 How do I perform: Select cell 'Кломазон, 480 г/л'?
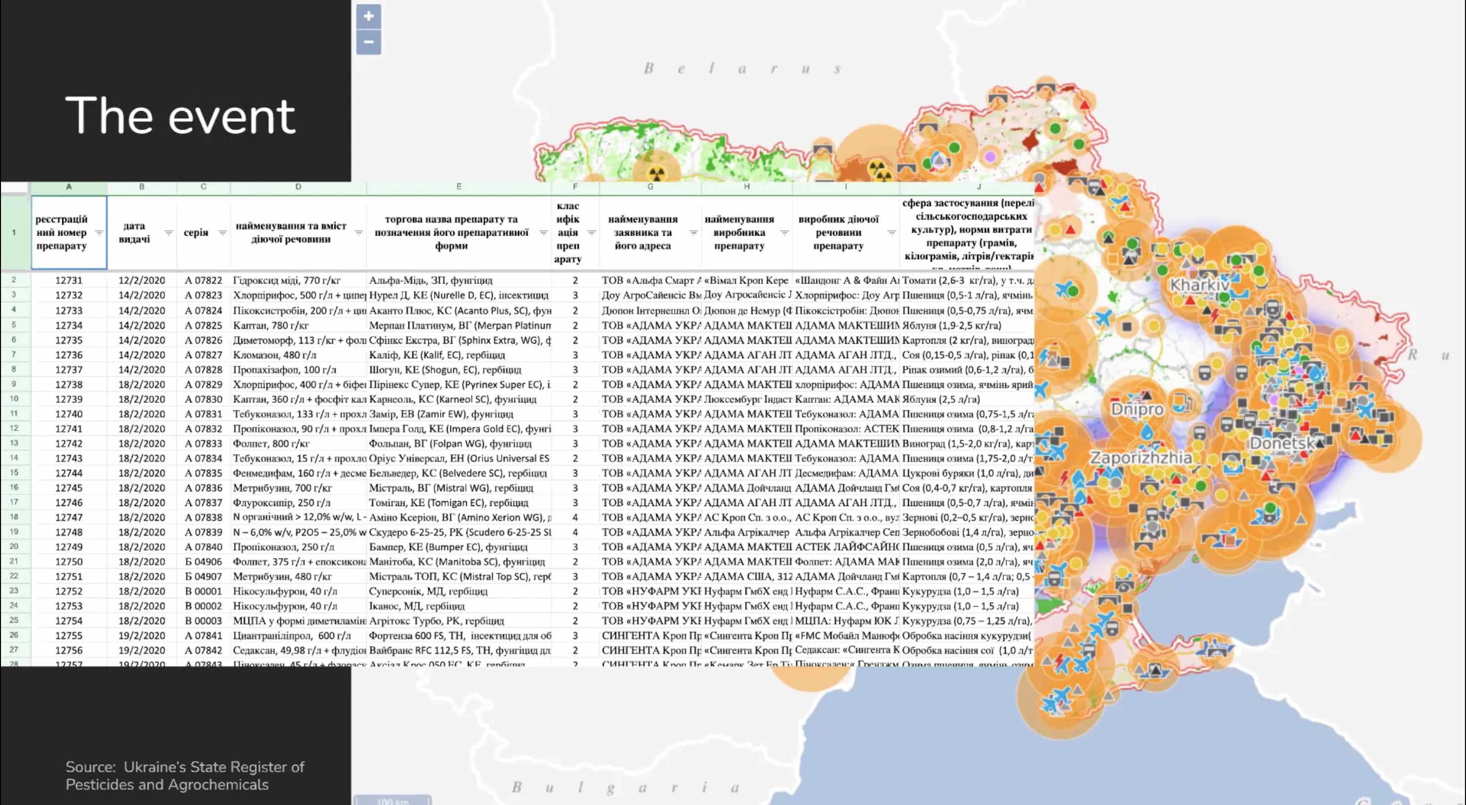click(298, 355)
